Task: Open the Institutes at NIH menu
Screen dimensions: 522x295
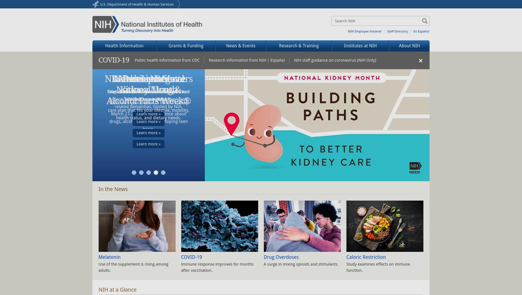Action: tap(360, 46)
